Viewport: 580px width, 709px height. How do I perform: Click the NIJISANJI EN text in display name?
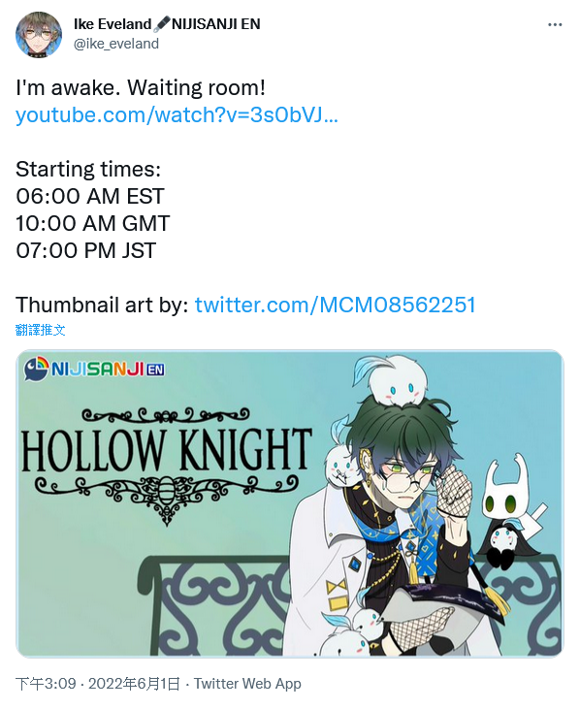(216, 24)
